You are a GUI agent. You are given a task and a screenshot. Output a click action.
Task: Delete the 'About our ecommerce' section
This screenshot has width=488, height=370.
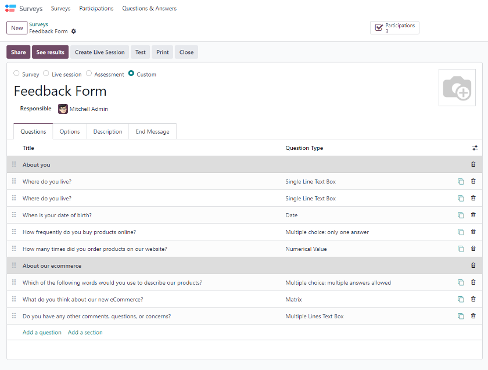(x=473, y=266)
